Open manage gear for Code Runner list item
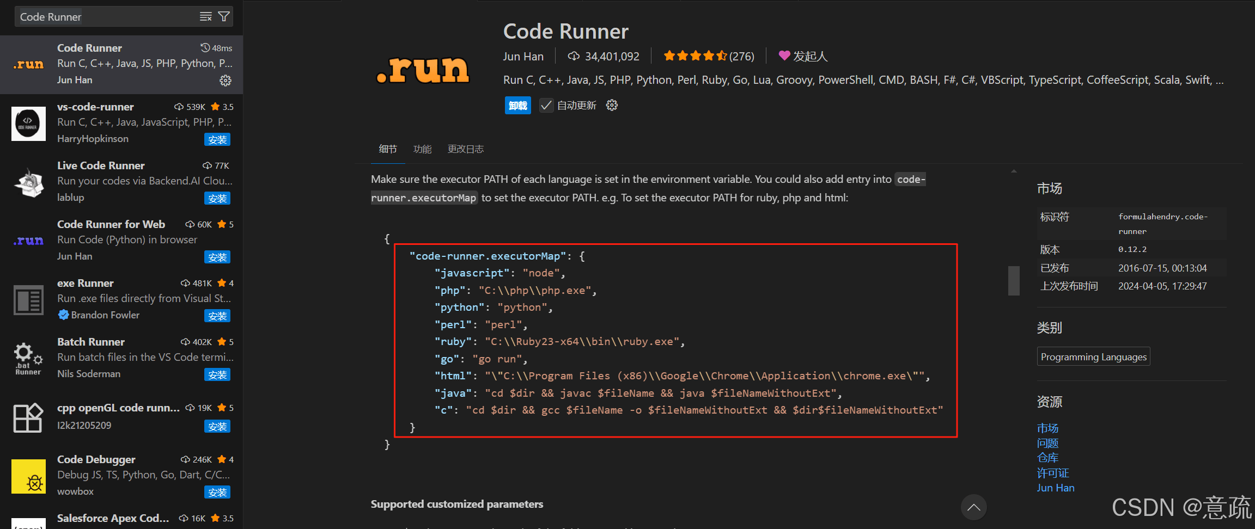Screen dimensions: 1255x529 226,81
